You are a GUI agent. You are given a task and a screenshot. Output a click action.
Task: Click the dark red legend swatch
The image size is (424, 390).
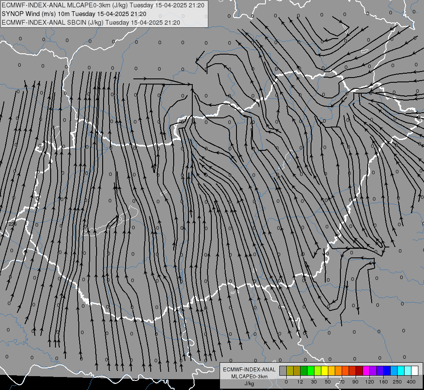click(x=359, y=371)
